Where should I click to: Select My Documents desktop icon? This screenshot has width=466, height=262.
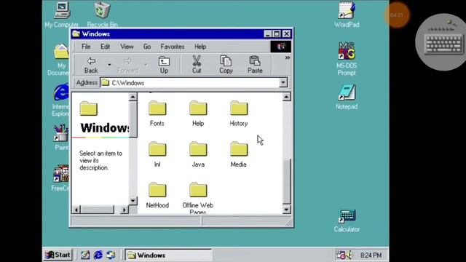pos(59,60)
